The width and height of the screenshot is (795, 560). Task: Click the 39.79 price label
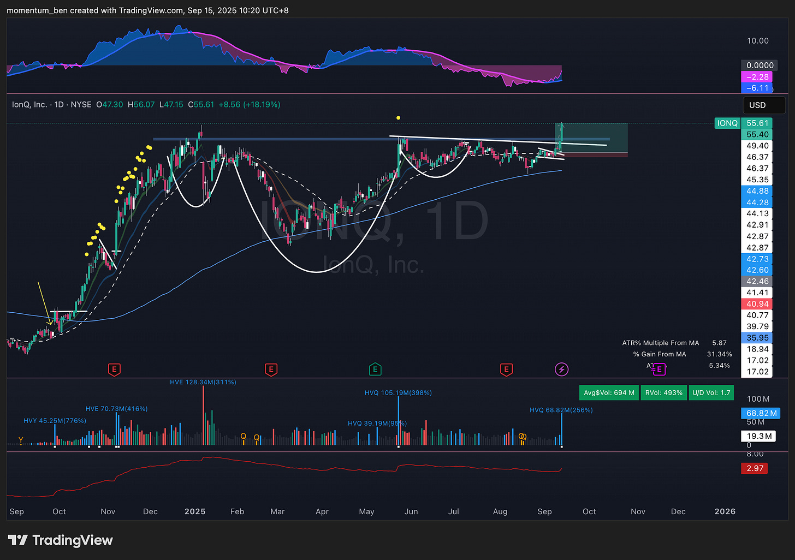(x=757, y=326)
